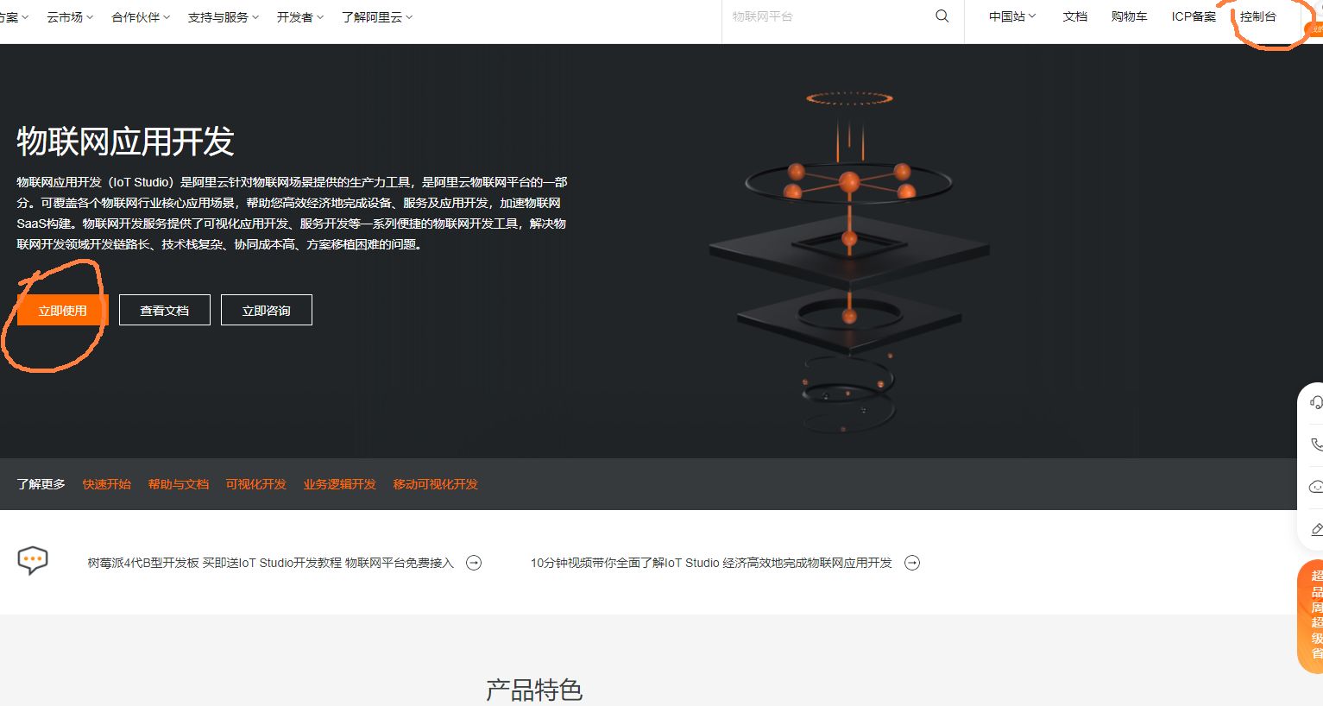Open the 可视化开发 link
Image resolution: width=1323 pixels, height=706 pixels.
point(256,484)
